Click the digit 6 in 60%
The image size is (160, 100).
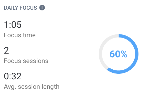coord(112,54)
